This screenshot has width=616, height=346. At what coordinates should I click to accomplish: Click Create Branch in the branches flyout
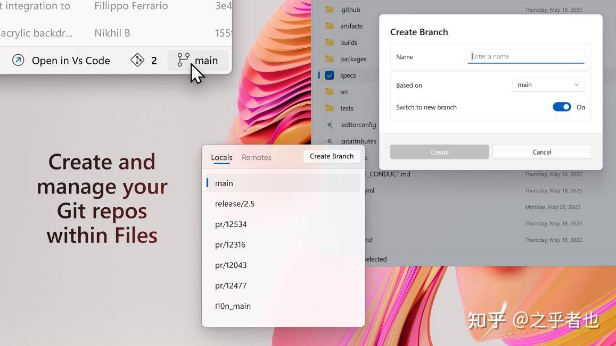point(332,156)
